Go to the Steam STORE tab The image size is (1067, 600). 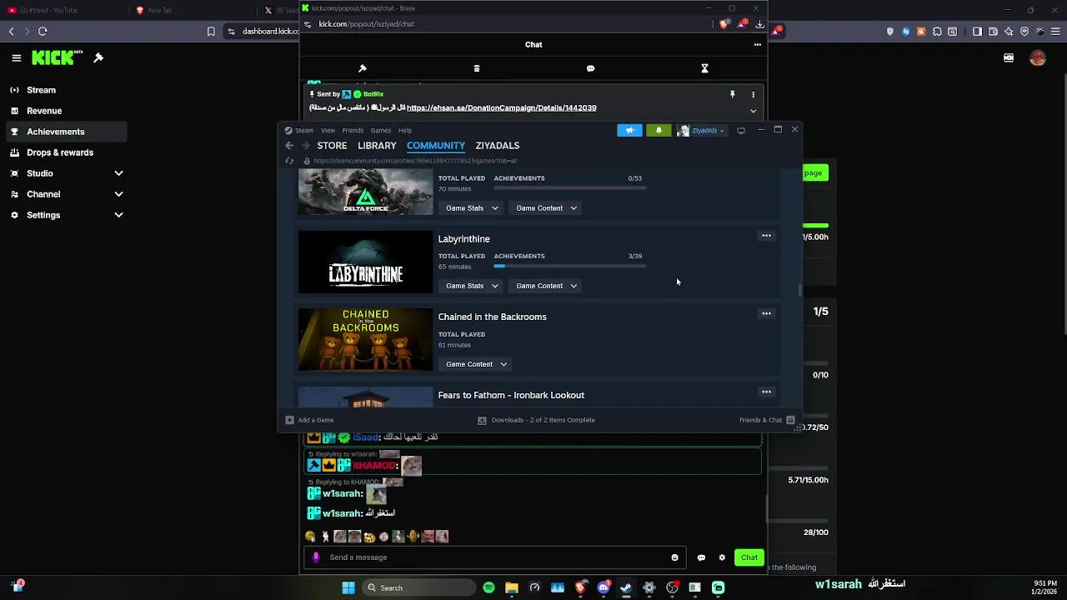pos(332,146)
